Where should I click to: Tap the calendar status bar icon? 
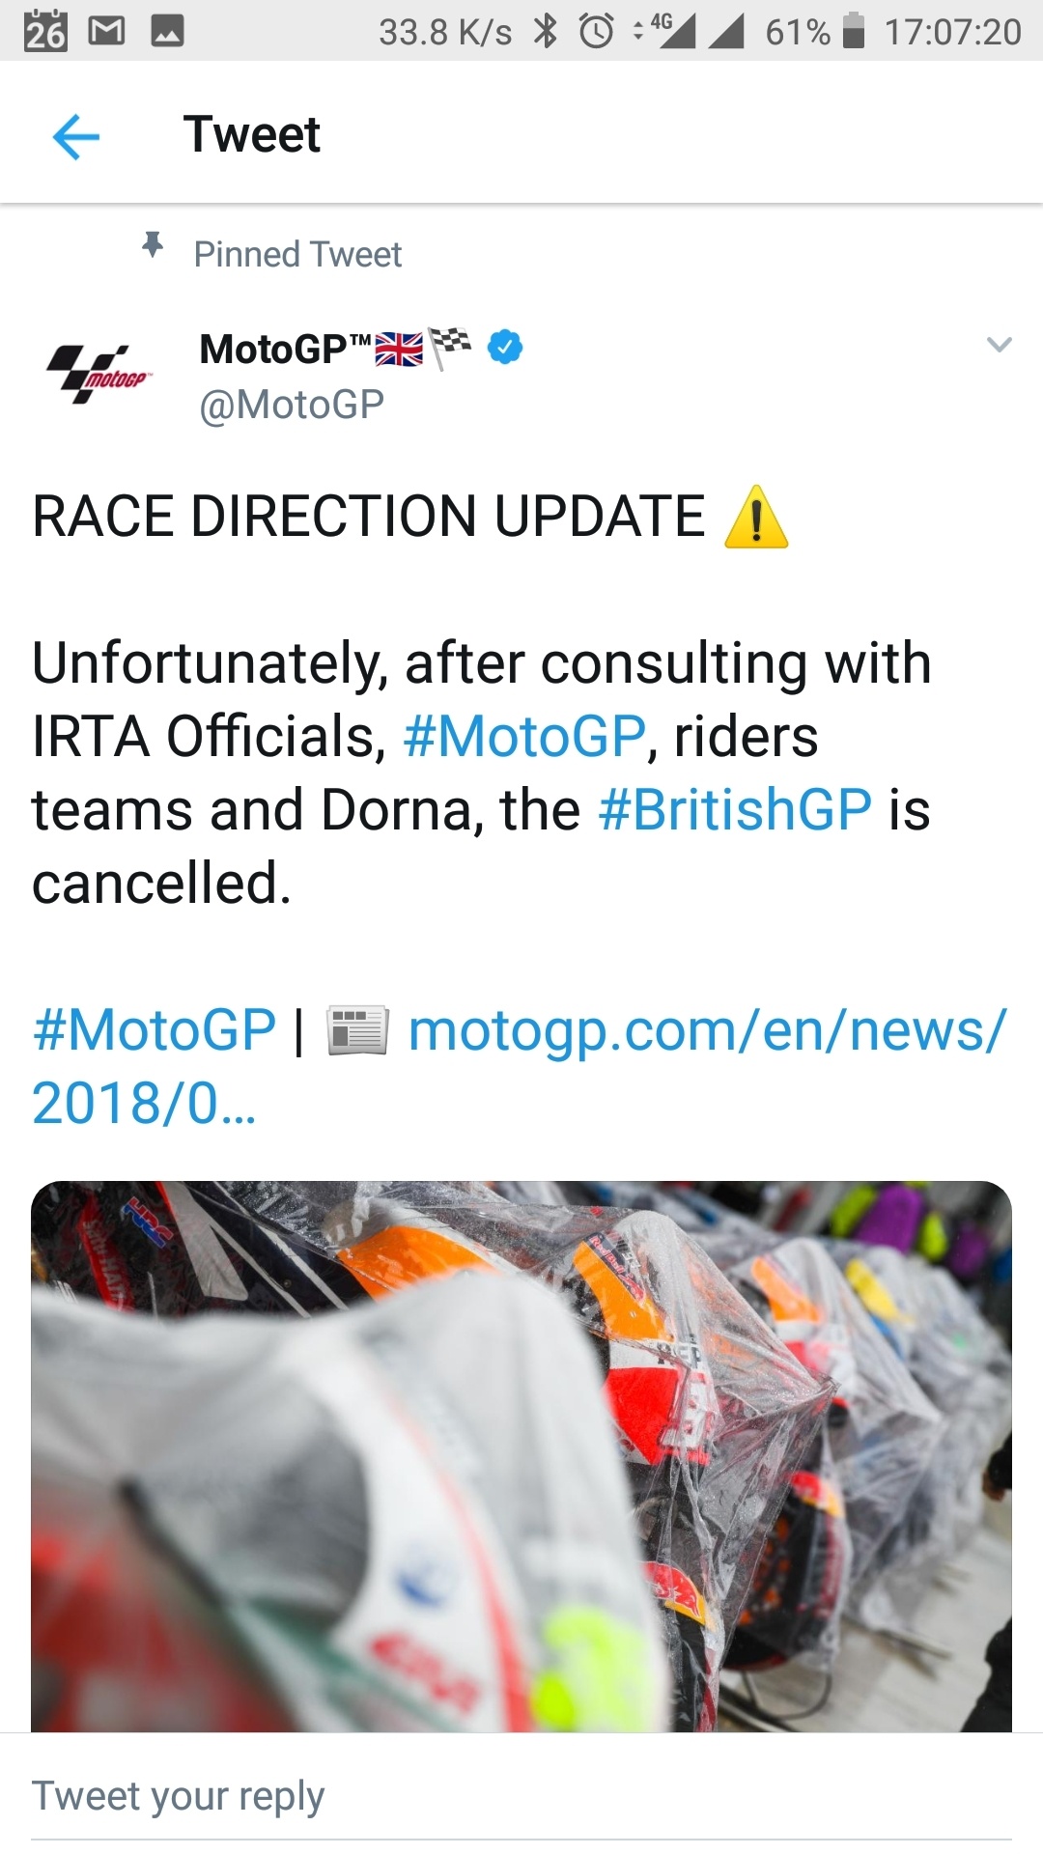click(x=45, y=32)
